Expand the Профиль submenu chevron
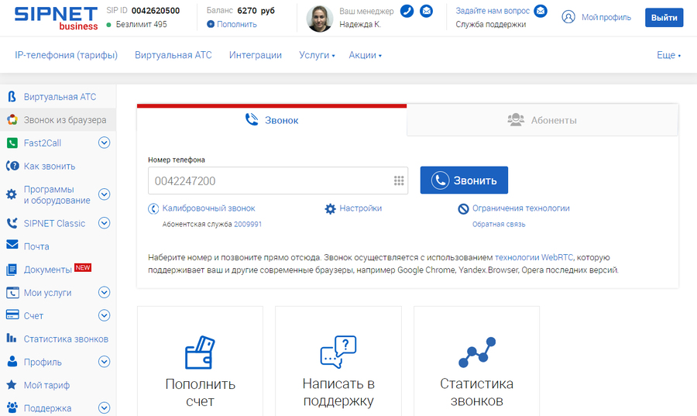This screenshot has height=416, width=697. [104, 361]
